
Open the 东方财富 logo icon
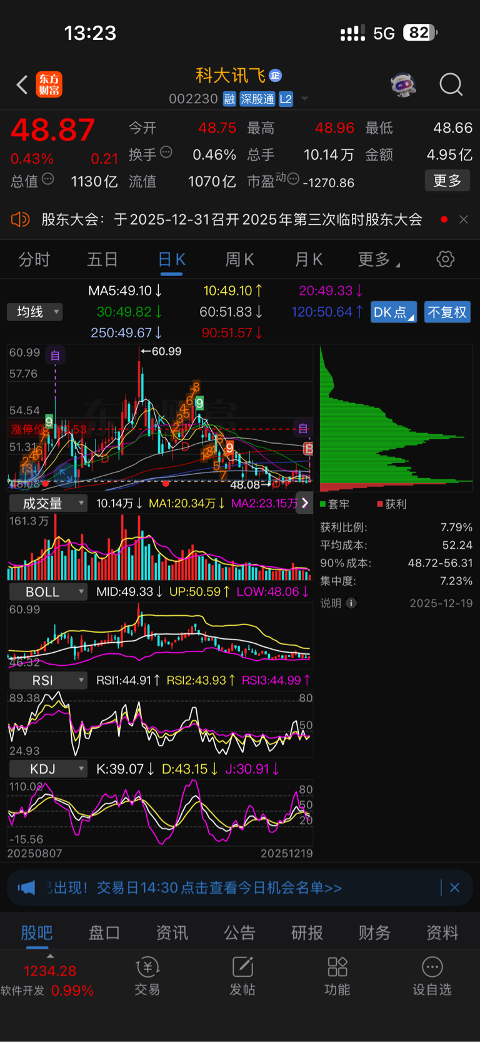pyautogui.click(x=49, y=84)
